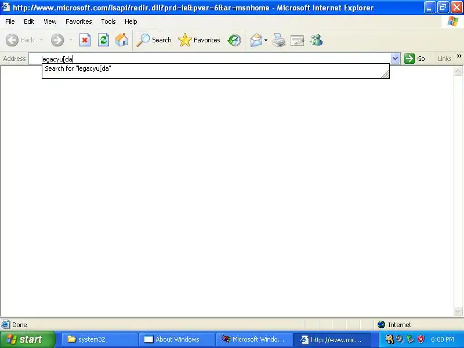
Task: Refresh the current page
Action: [x=104, y=40]
